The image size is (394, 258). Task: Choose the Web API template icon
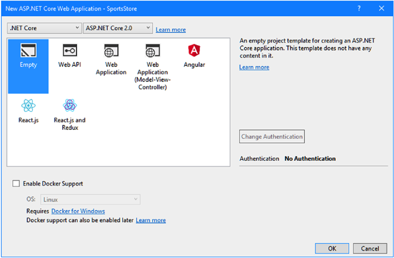[x=70, y=51]
